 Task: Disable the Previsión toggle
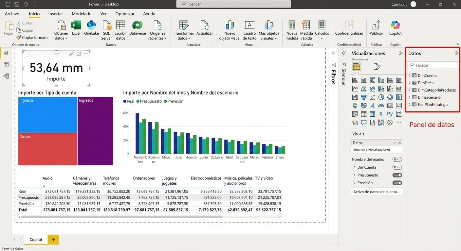click(x=397, y=183)
